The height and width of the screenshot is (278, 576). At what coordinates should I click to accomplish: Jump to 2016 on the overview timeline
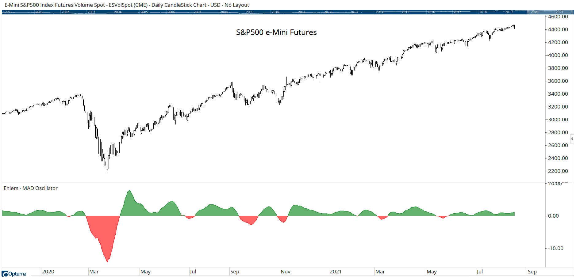pos(431,12)
